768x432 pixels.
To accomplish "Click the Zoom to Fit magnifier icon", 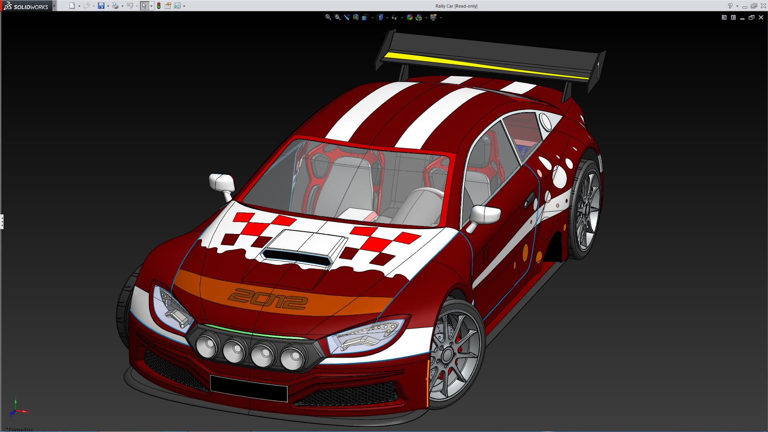I will 328,17.
